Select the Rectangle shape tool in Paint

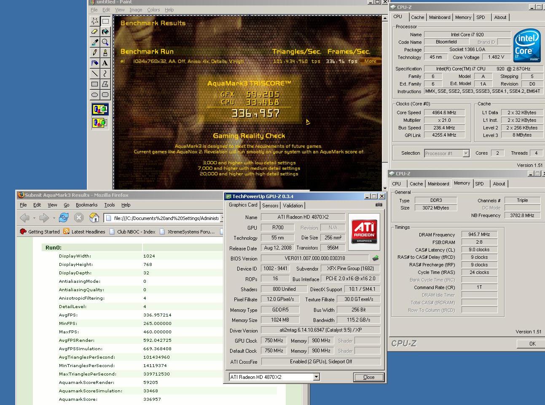[x=95, y=84]
